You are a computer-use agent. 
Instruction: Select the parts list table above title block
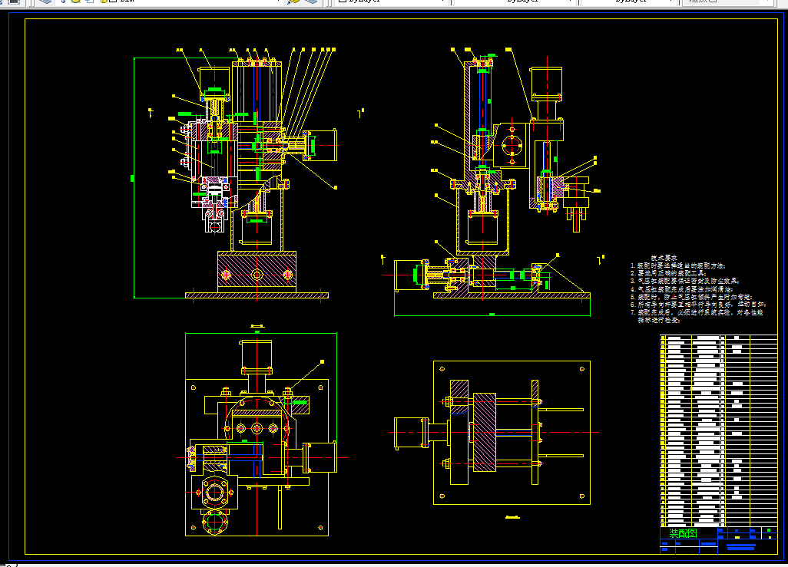(x=719, y=430)
